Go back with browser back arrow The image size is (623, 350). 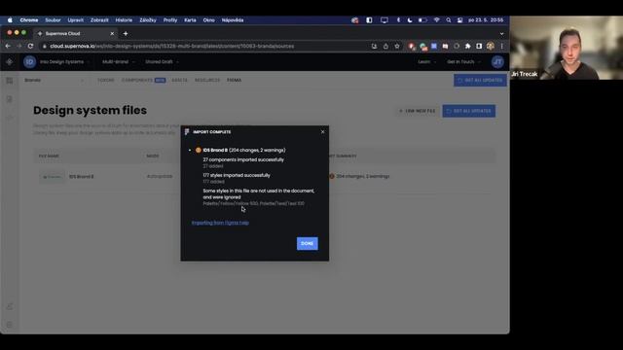click(x=8, y=46)
